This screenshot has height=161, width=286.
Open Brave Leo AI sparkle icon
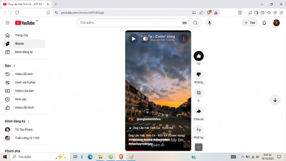tap(269, 12)
